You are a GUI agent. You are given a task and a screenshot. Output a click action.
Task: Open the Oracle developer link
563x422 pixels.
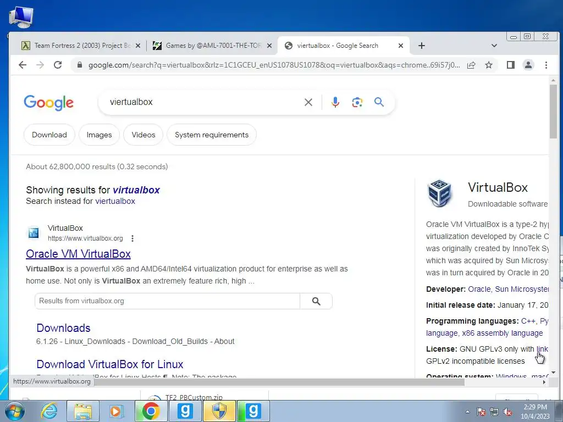click(479, 289)
